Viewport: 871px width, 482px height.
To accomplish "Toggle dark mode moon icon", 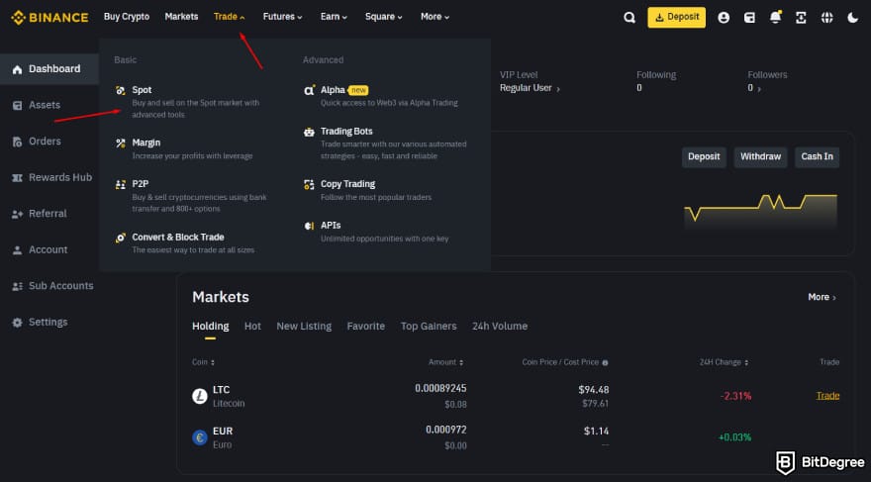I will [852, 18].
